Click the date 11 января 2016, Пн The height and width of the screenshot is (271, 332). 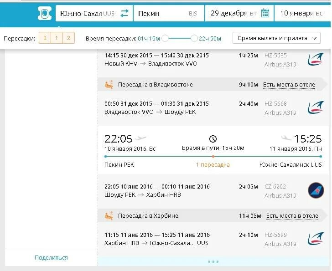(x=296, y=149)
